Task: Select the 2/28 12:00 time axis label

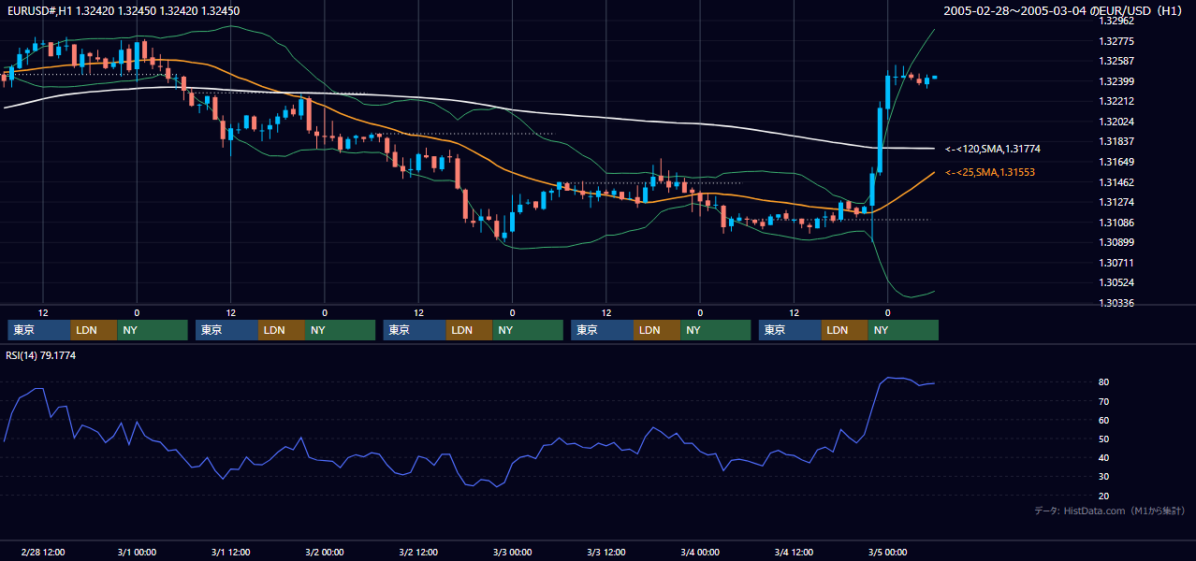Action: point(43,552)
